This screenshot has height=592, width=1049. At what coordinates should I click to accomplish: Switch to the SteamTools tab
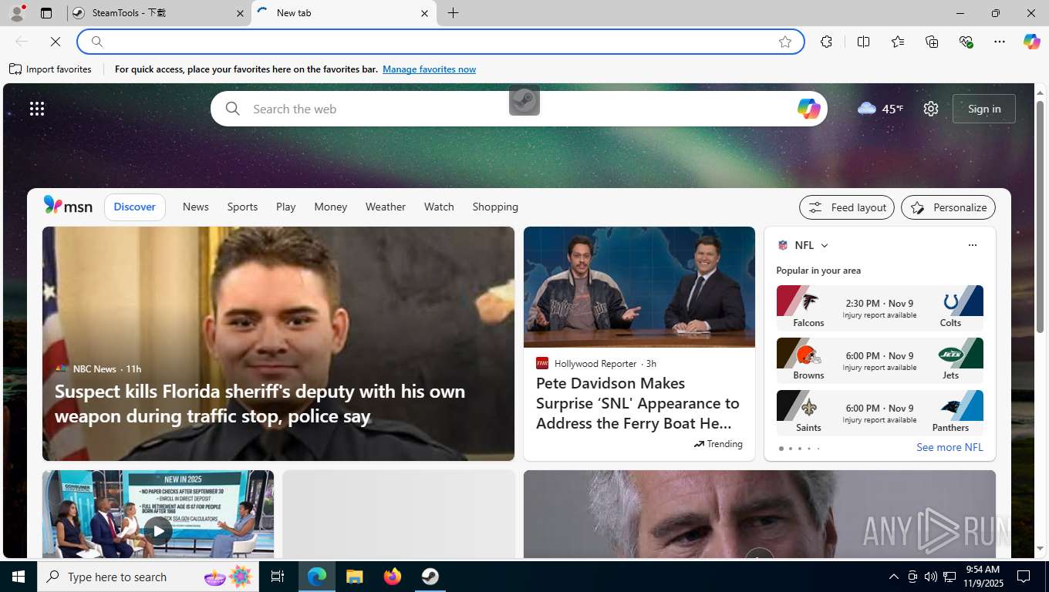[157, 13]
